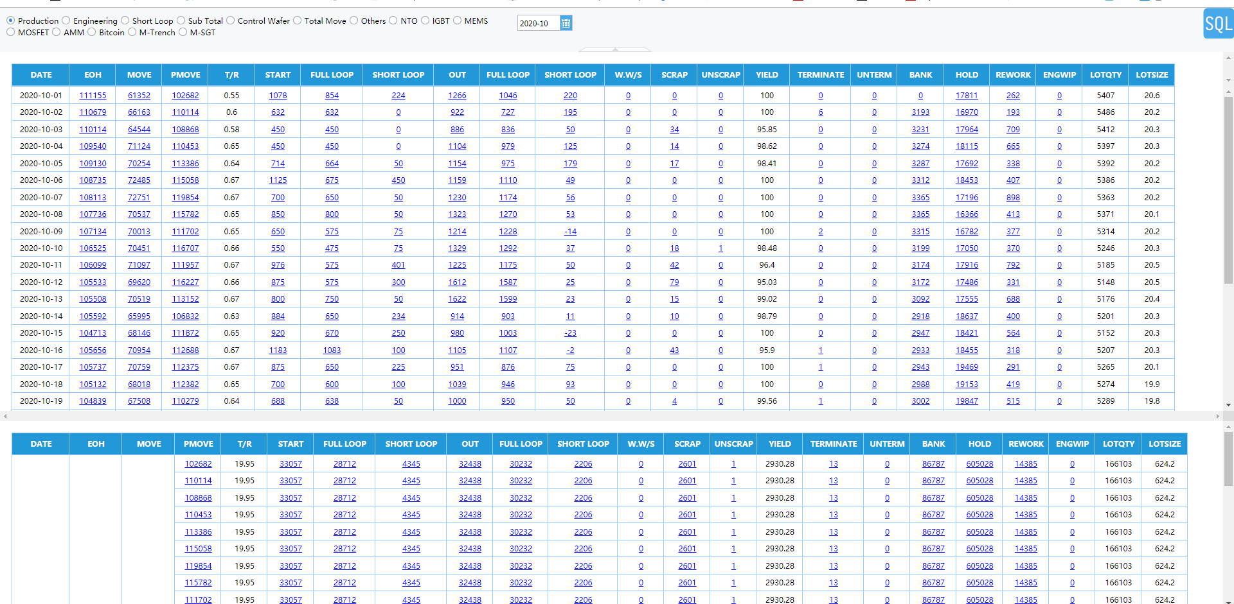Click the horizontal scrollbar left arrow
Image resolution: width=1234 pixels, height=604 pixels.
[x=5, y=416]
